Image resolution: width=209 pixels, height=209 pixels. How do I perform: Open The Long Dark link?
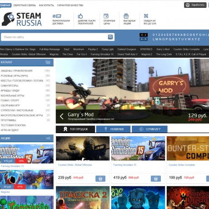coord(164,54)
